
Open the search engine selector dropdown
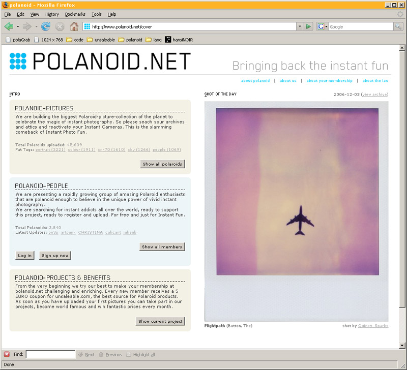click(x=326, y=26)
